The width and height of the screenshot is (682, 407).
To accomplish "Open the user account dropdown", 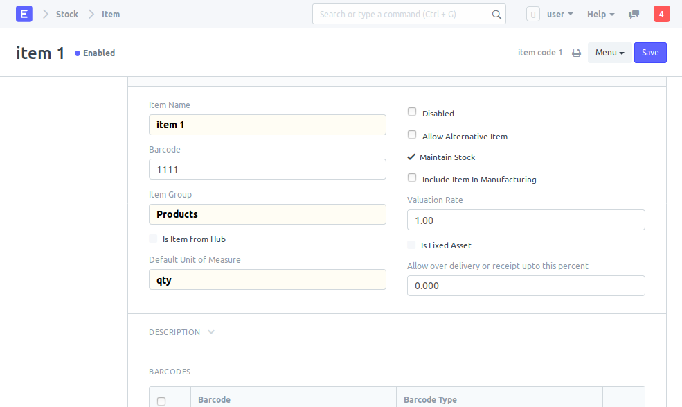I will click(x=559, y=14).
